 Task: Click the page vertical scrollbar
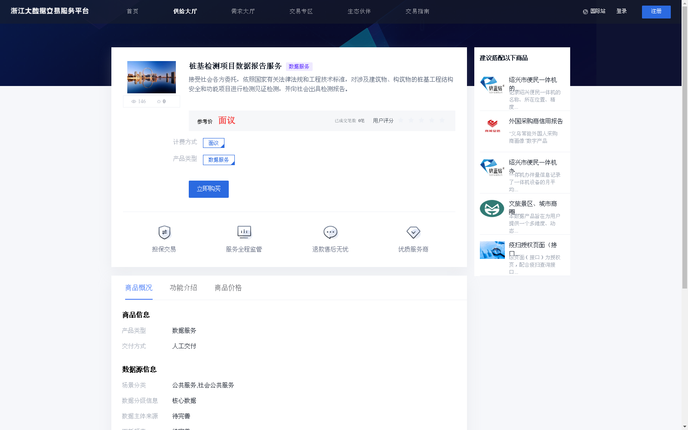pos(685,148)
